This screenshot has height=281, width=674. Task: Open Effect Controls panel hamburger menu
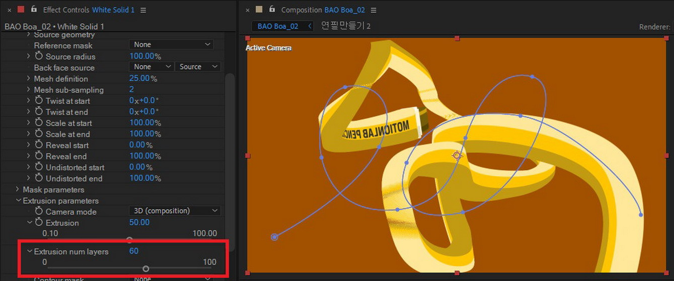pos(143,10)
